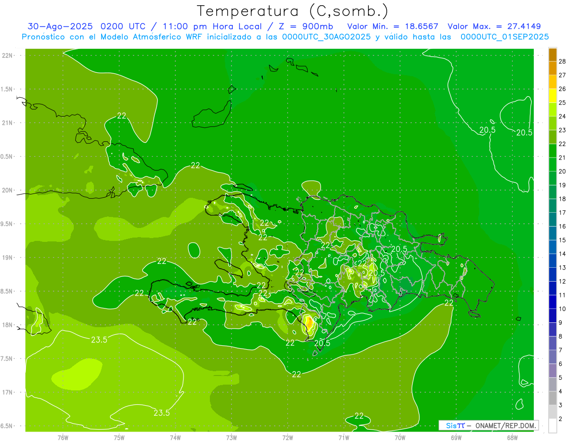Click the blue swatch between 13 and 14

[x=552, y=261]
